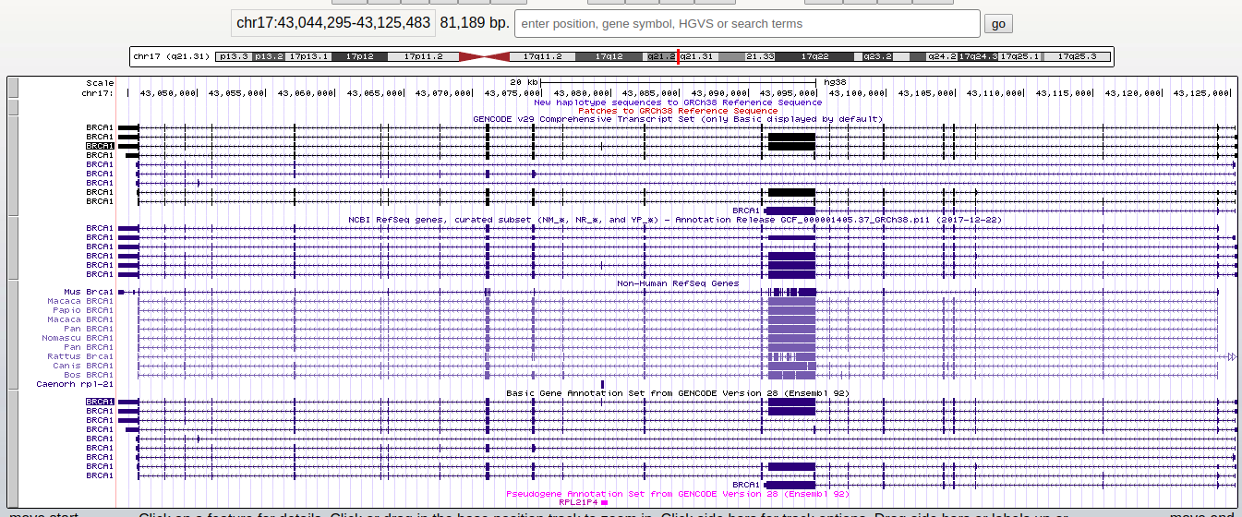1242x517 pixels.
Task: Click the genome position search input field
Action: 747,23
